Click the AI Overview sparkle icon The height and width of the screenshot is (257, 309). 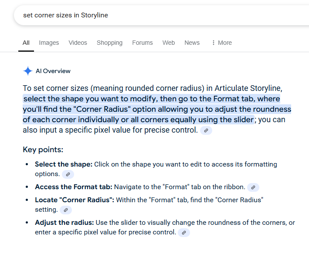point(28,71)
